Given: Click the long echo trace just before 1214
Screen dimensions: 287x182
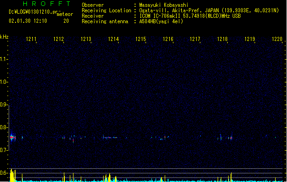Looking at the screenshot, I should pos(110,137).
